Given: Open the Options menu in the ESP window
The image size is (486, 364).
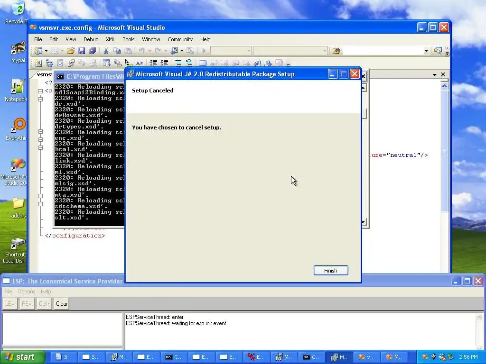Looking at the screenshot, I should click(x=27, y=291).
